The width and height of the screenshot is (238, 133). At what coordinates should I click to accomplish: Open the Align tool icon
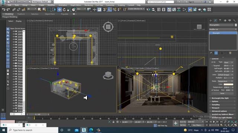point(153,10)
